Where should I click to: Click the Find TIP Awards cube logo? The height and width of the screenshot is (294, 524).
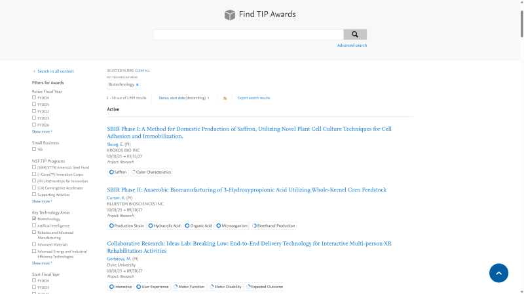[x=229, y=14]
